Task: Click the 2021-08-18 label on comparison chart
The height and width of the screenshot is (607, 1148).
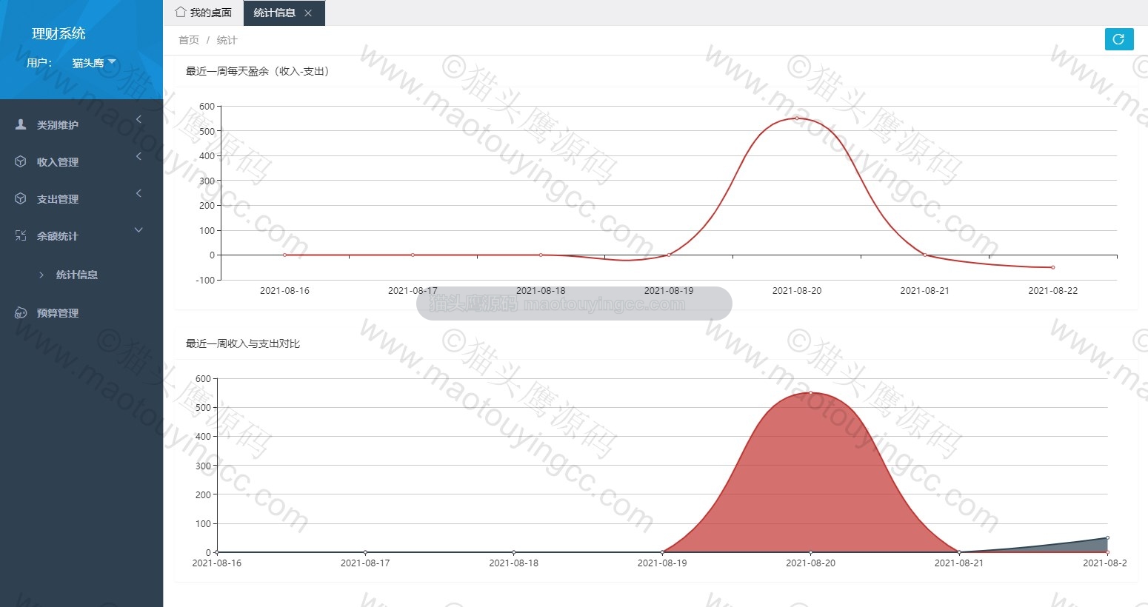Action: tap(513, 563)
